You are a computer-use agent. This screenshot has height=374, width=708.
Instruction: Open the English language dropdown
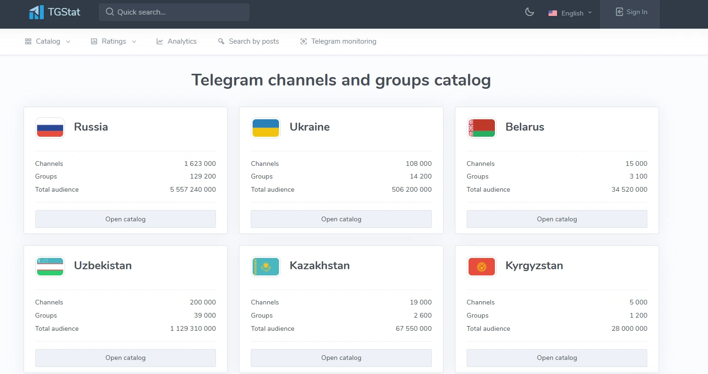click(x=570, y=13)
